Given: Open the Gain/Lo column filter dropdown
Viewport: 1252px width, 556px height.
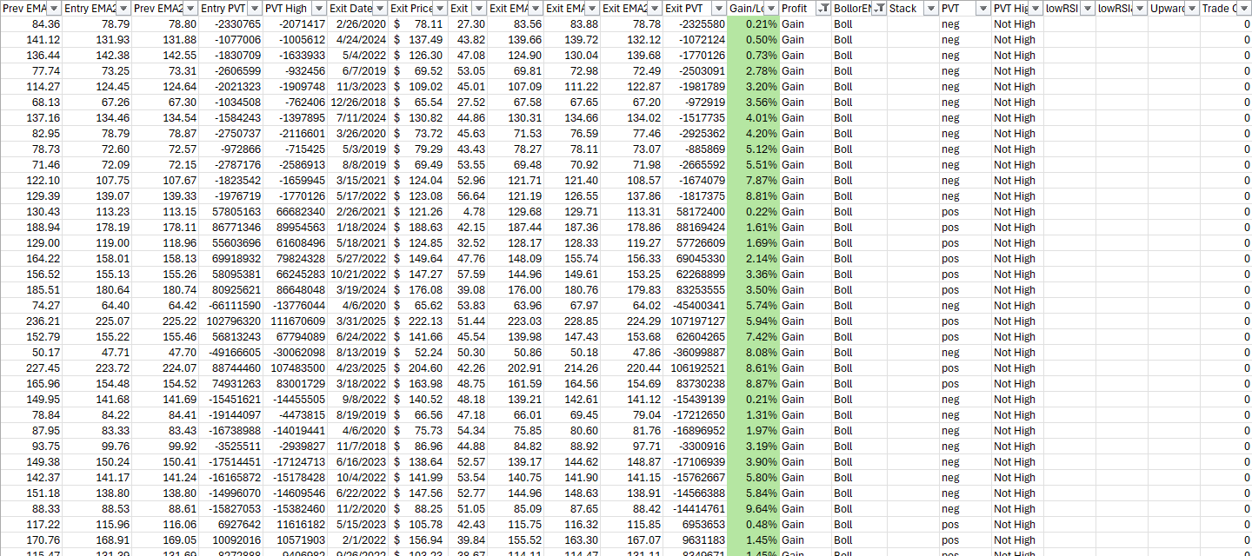Looking at the screenshot, I should point(770,8).
